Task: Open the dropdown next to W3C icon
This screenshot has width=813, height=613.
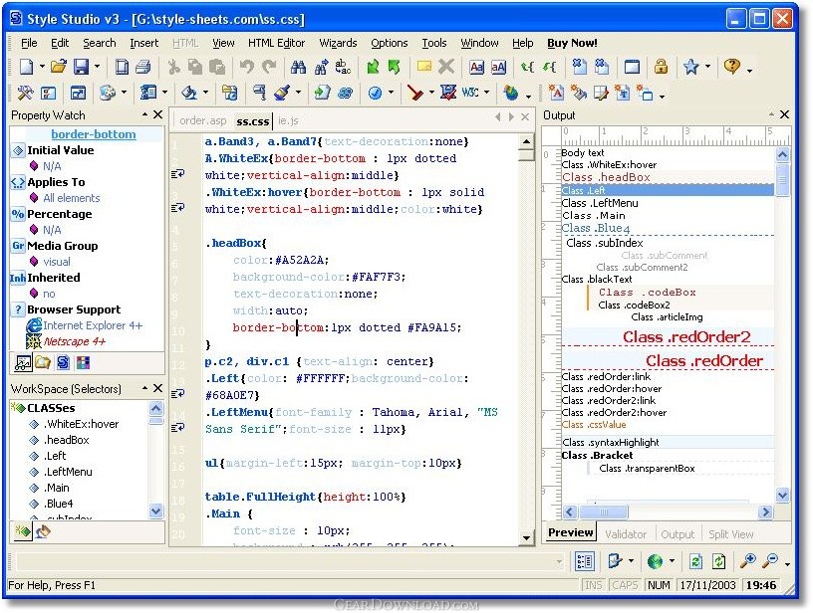Action: point(487,94)
